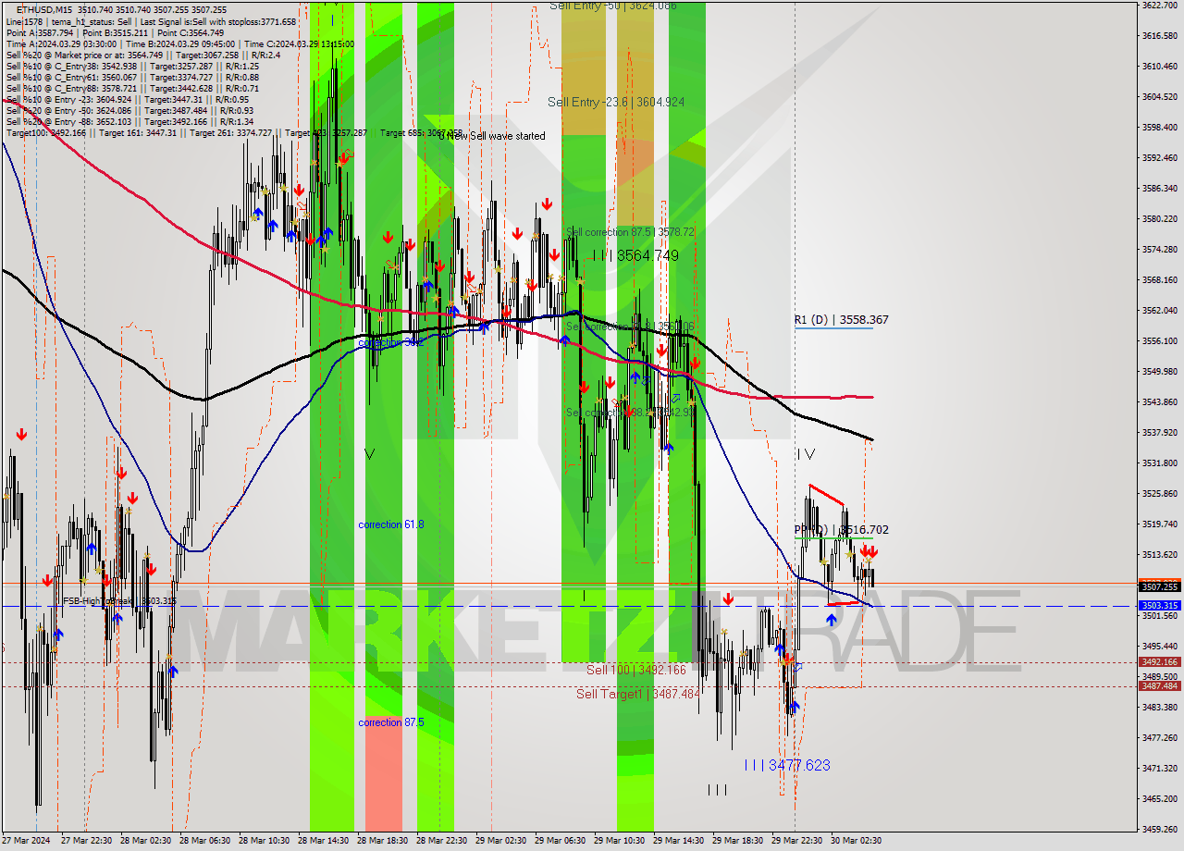Select the New Sell wave started annotation
1184x851 pixels.
tap(492, 136)
